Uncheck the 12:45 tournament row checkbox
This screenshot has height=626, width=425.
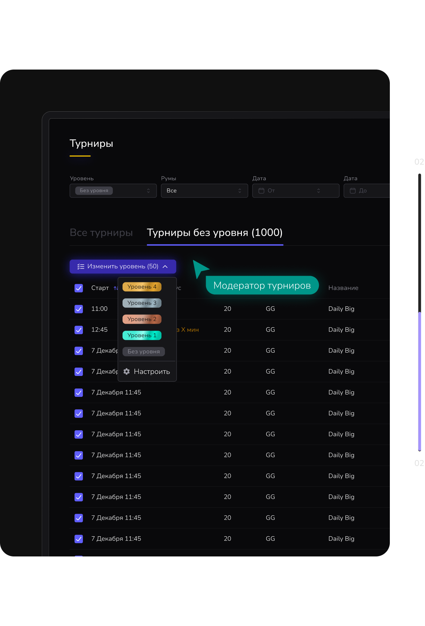coord(79,330)
